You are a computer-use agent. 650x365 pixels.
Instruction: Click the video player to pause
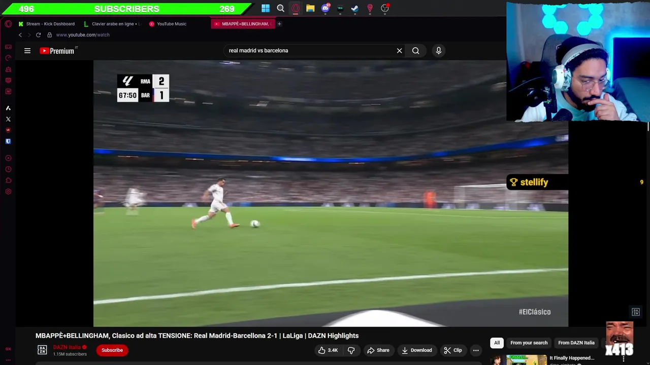click(x=331, y=194)
